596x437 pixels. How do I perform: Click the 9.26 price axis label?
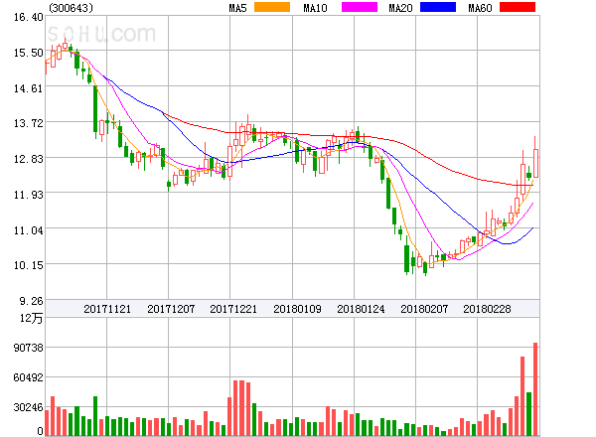point(31,301)
